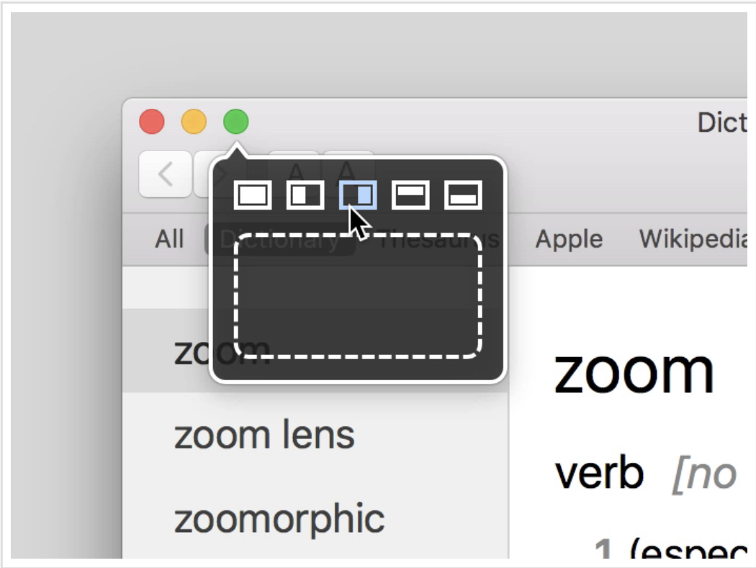Pick the highlighted right-half window tiling icon
Screen dimensions: 756x568
pyautogui.click(x=358, y=195)
